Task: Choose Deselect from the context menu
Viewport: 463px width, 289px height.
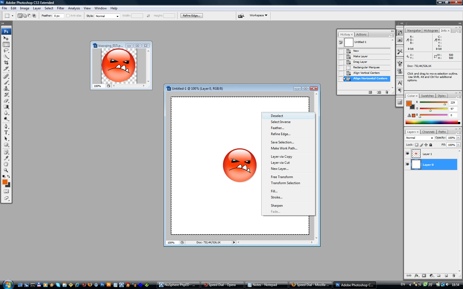Action: click(x=277, y=116)
